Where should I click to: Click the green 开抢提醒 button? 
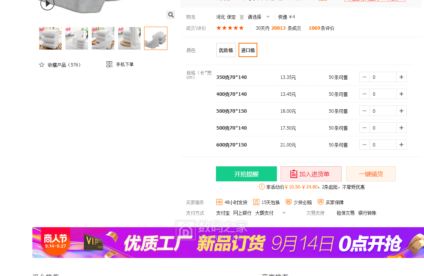(246, 174)
